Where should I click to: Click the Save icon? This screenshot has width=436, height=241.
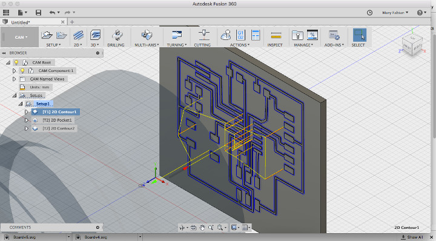[x=38, y=13]
